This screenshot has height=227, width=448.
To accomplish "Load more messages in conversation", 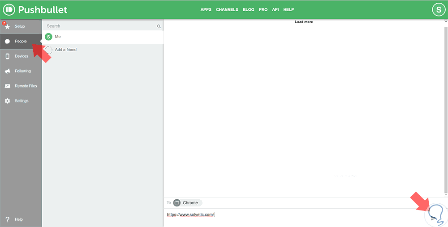I will click(x=304, y=22).
